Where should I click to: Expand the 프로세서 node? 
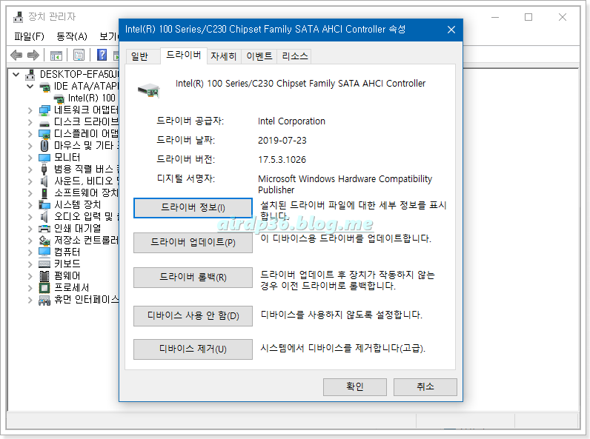(x=30, y=288)
